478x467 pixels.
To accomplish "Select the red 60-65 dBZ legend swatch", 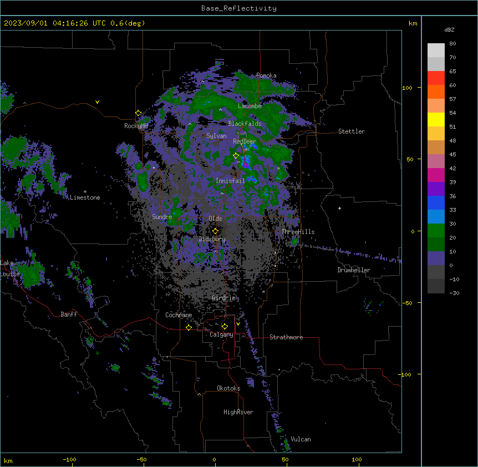I will tap(436, 78).
